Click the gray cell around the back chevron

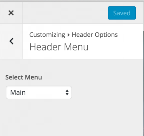[11, 42]
